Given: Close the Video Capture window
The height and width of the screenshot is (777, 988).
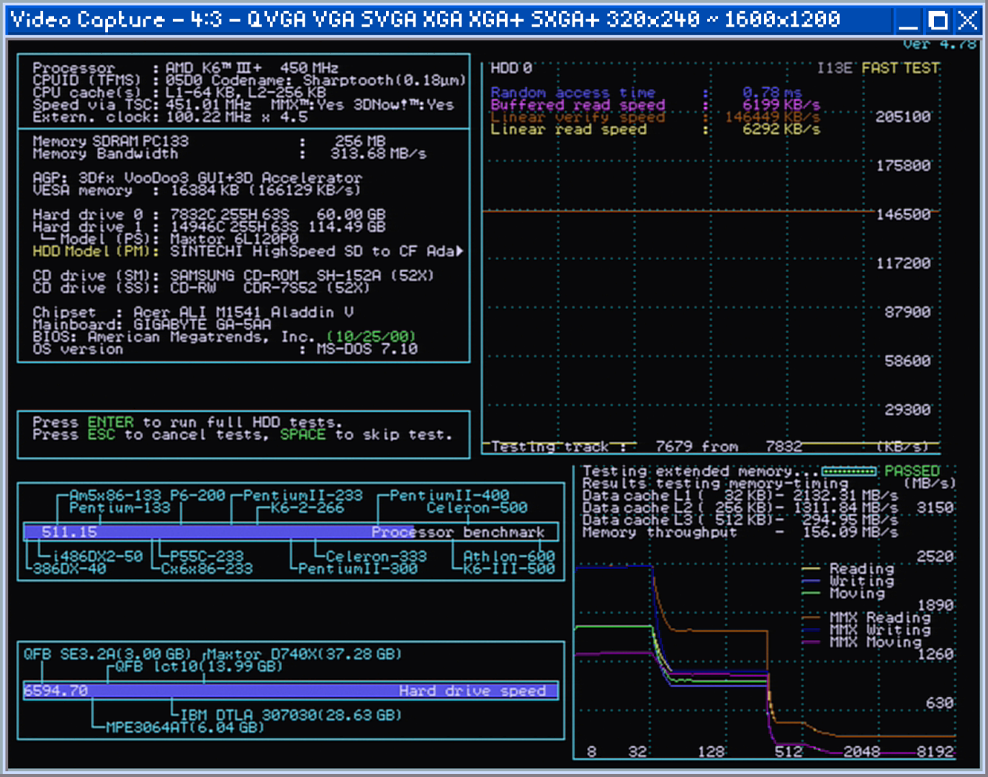Looking at the screenshot, I should (x=968, y=20).
